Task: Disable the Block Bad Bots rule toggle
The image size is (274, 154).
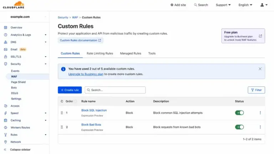Action: [x=239, y=127]
